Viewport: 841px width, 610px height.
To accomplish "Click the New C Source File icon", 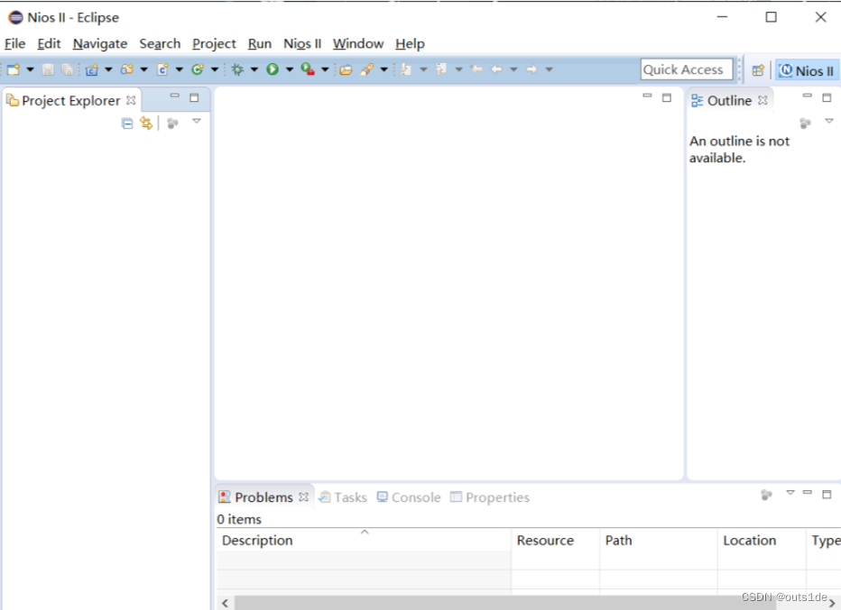I will point(162,69).
